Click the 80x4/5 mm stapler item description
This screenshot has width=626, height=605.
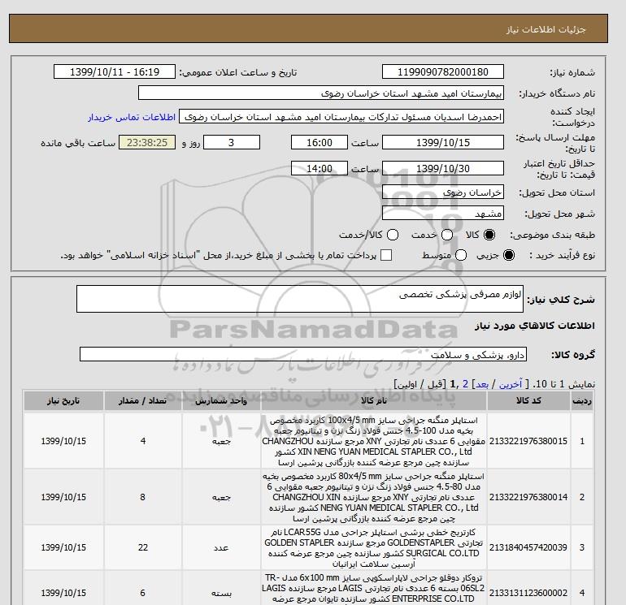[x=374, y=497]
